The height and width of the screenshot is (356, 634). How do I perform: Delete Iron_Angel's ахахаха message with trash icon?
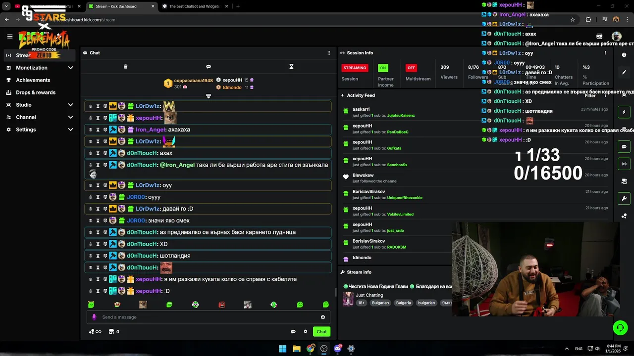pyautogui.click(x=90, y=130)
